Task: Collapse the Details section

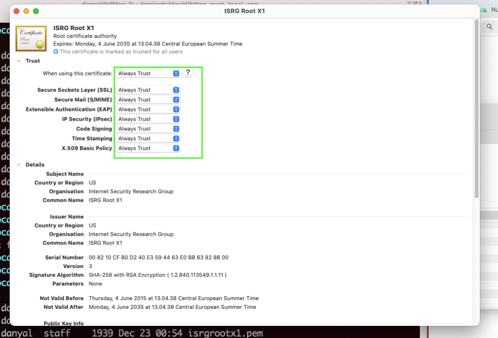Action: coord(19,164)
